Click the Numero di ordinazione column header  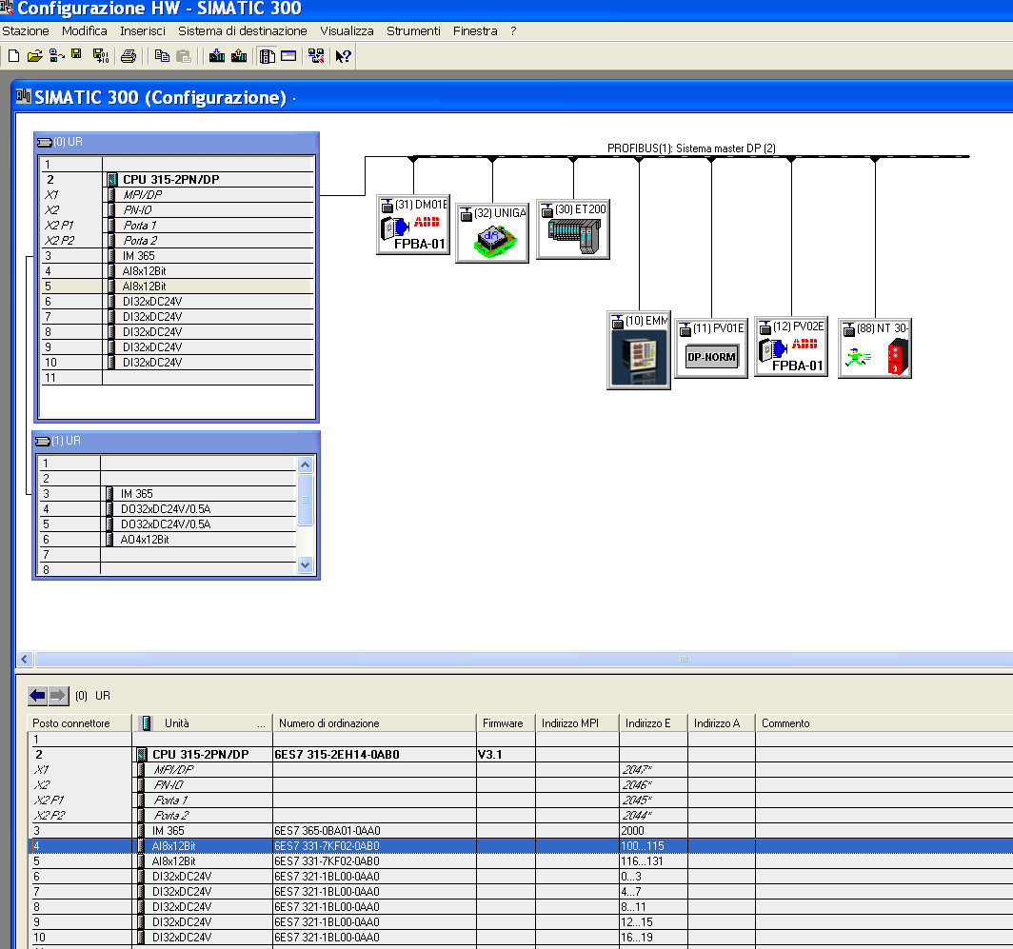(x=374, y=723)
